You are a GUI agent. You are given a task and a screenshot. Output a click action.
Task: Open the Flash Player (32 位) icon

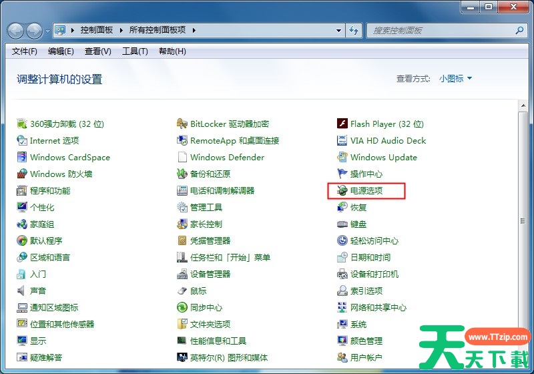(x=342, y=124)
